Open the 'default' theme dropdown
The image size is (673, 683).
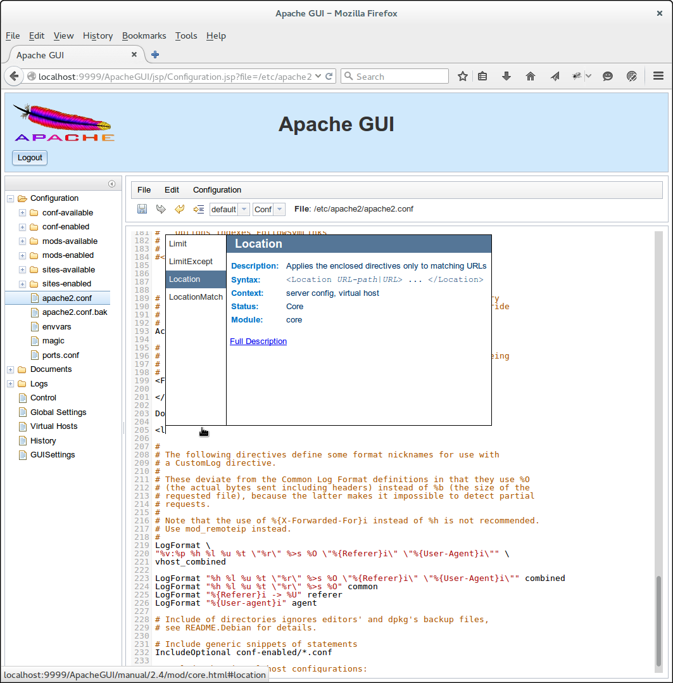[243, 209]
